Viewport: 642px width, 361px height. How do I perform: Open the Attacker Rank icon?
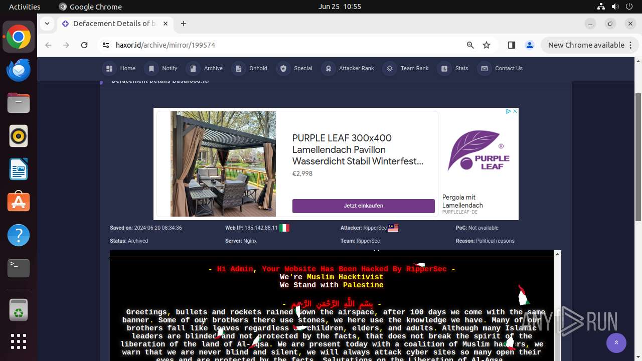pos(328,69)
